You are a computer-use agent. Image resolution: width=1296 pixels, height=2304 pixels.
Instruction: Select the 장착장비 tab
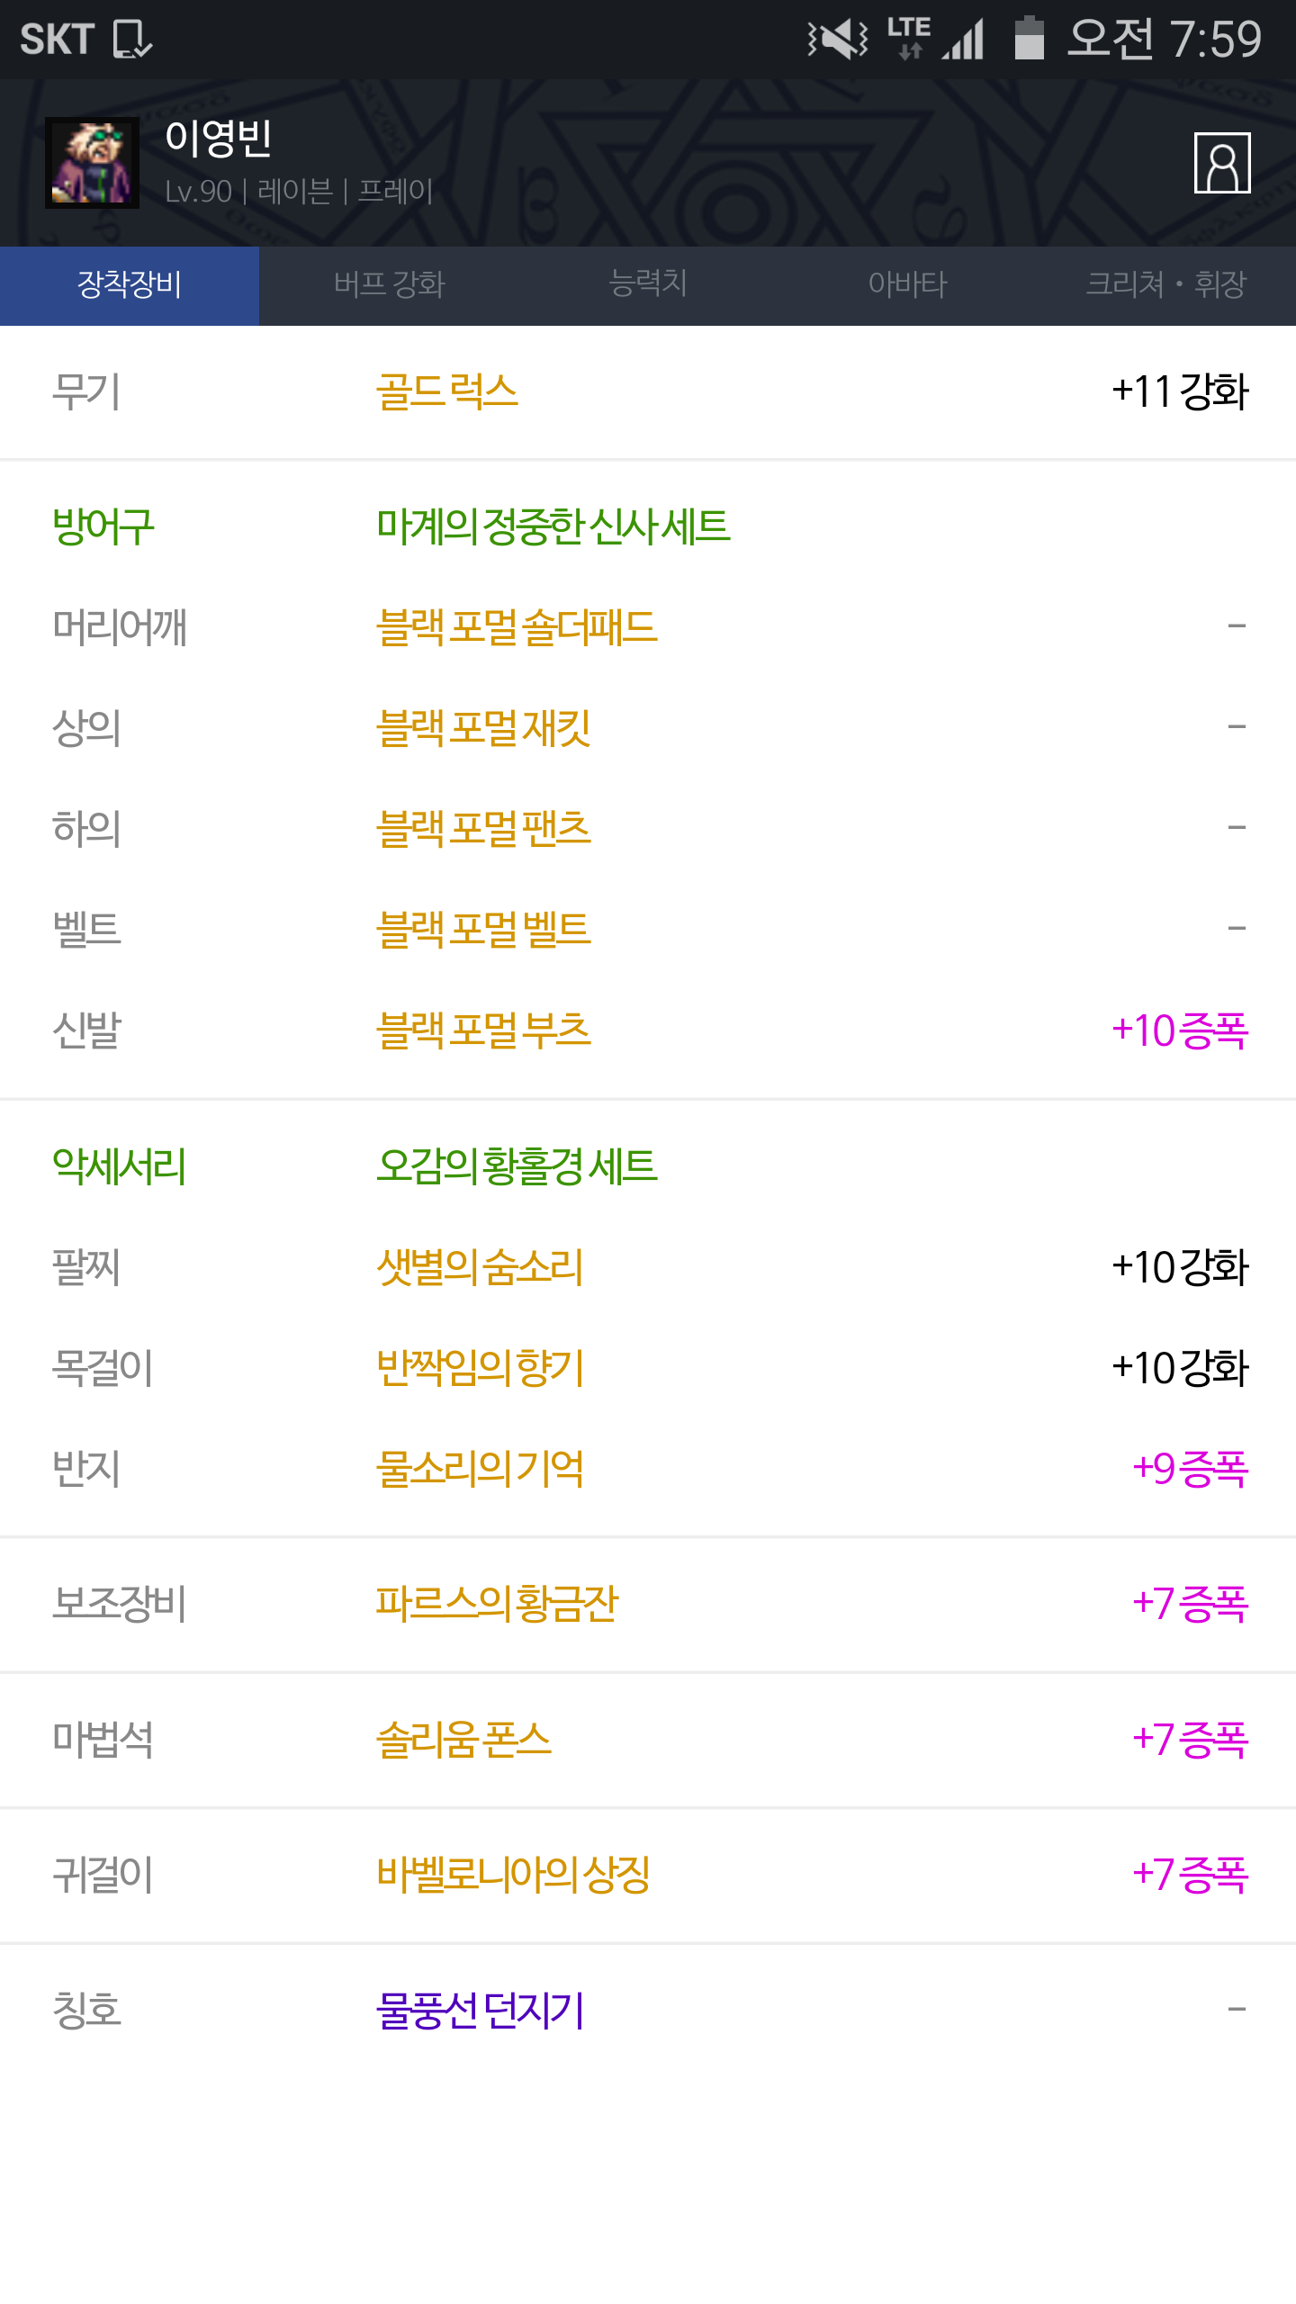[x=130, y=285]
